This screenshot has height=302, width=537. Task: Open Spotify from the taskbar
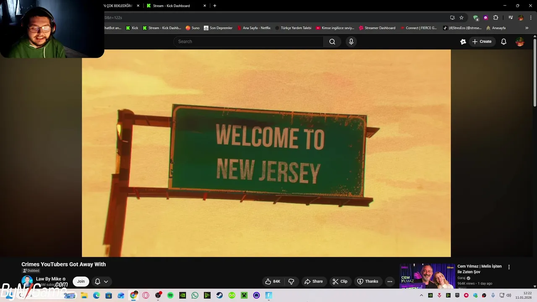coord(170,295)
